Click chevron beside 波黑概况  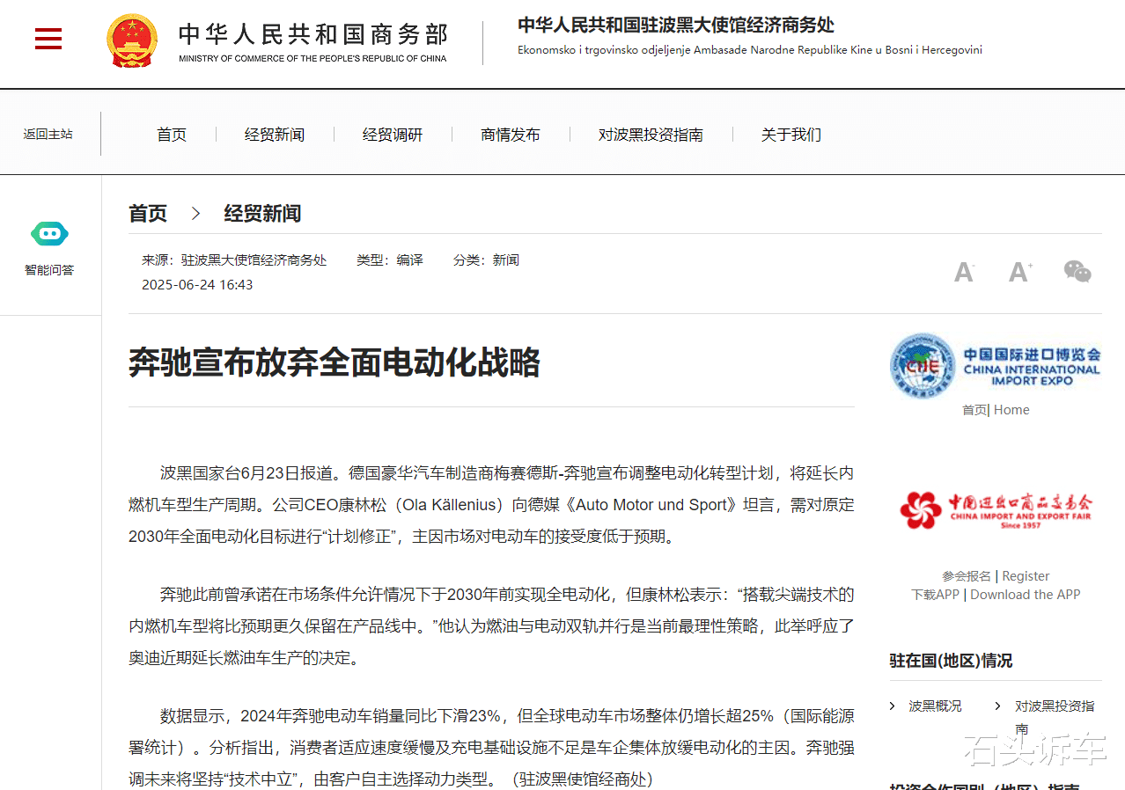892,706
